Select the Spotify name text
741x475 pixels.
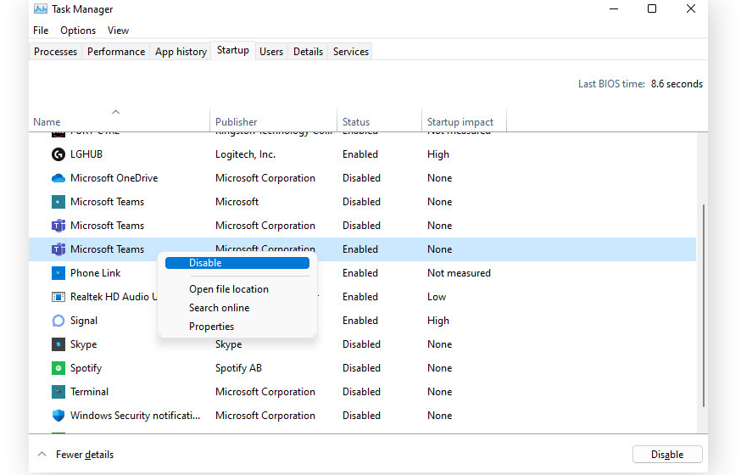86,368
